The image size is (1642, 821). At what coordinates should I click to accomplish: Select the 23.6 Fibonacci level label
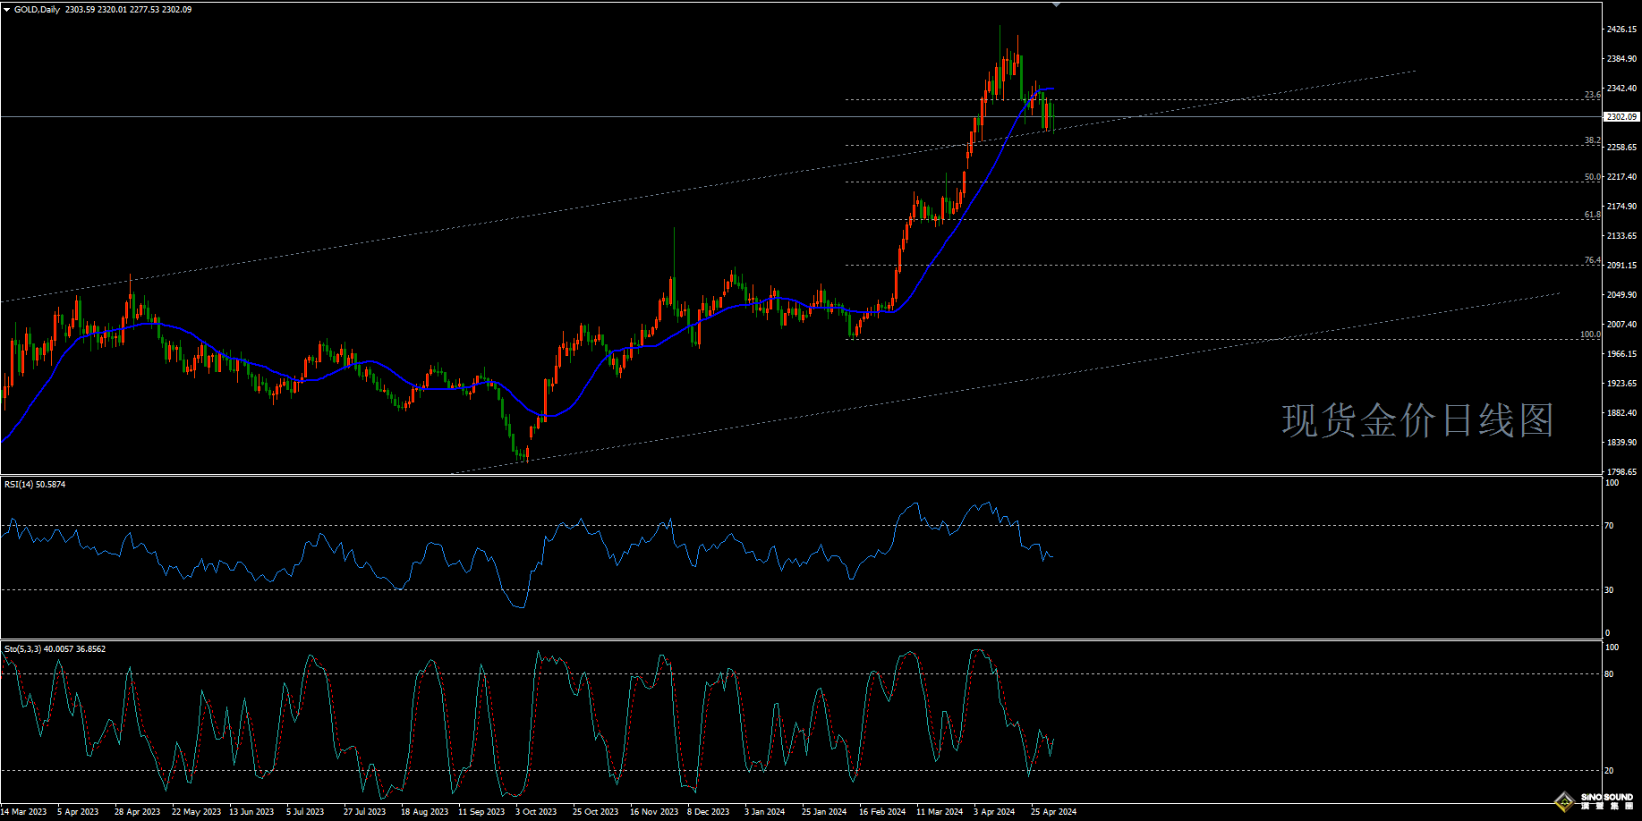(1592, 95)
